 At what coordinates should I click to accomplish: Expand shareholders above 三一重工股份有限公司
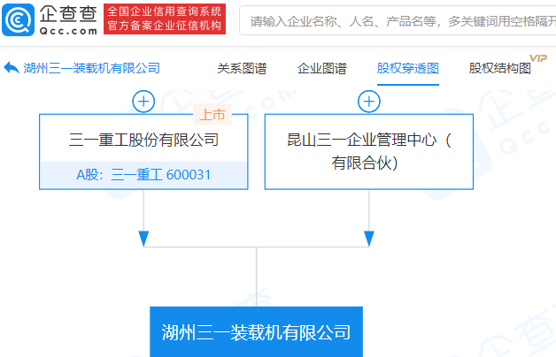(x=143, y=102)
